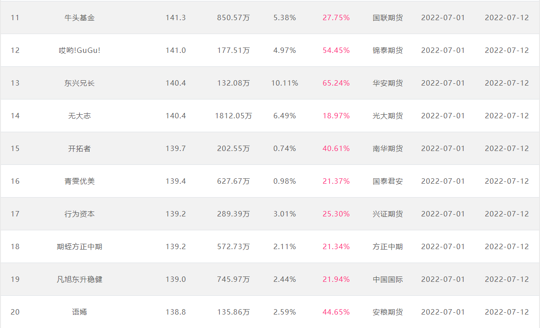Click 锦泰期货 company in row 12
Image resolution: width=540 pixels, height=328 pixels.
388,51
